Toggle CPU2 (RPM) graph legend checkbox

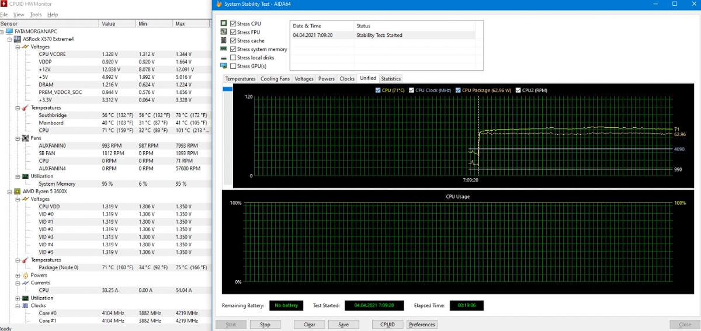[x=518, y=90]
